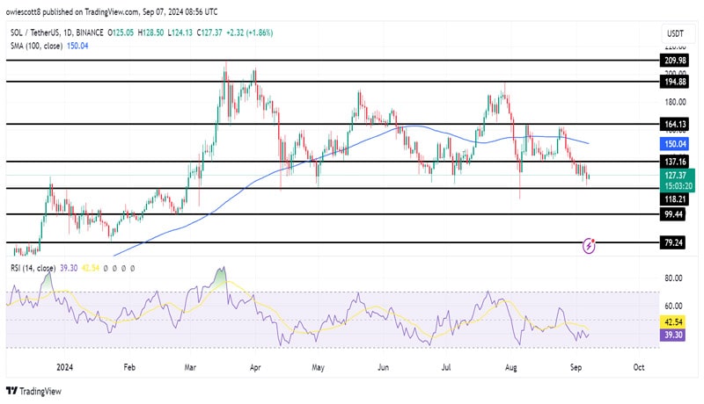Click the low value L124.13 in header
Viewport: 704px width, 404px height.
180,32
